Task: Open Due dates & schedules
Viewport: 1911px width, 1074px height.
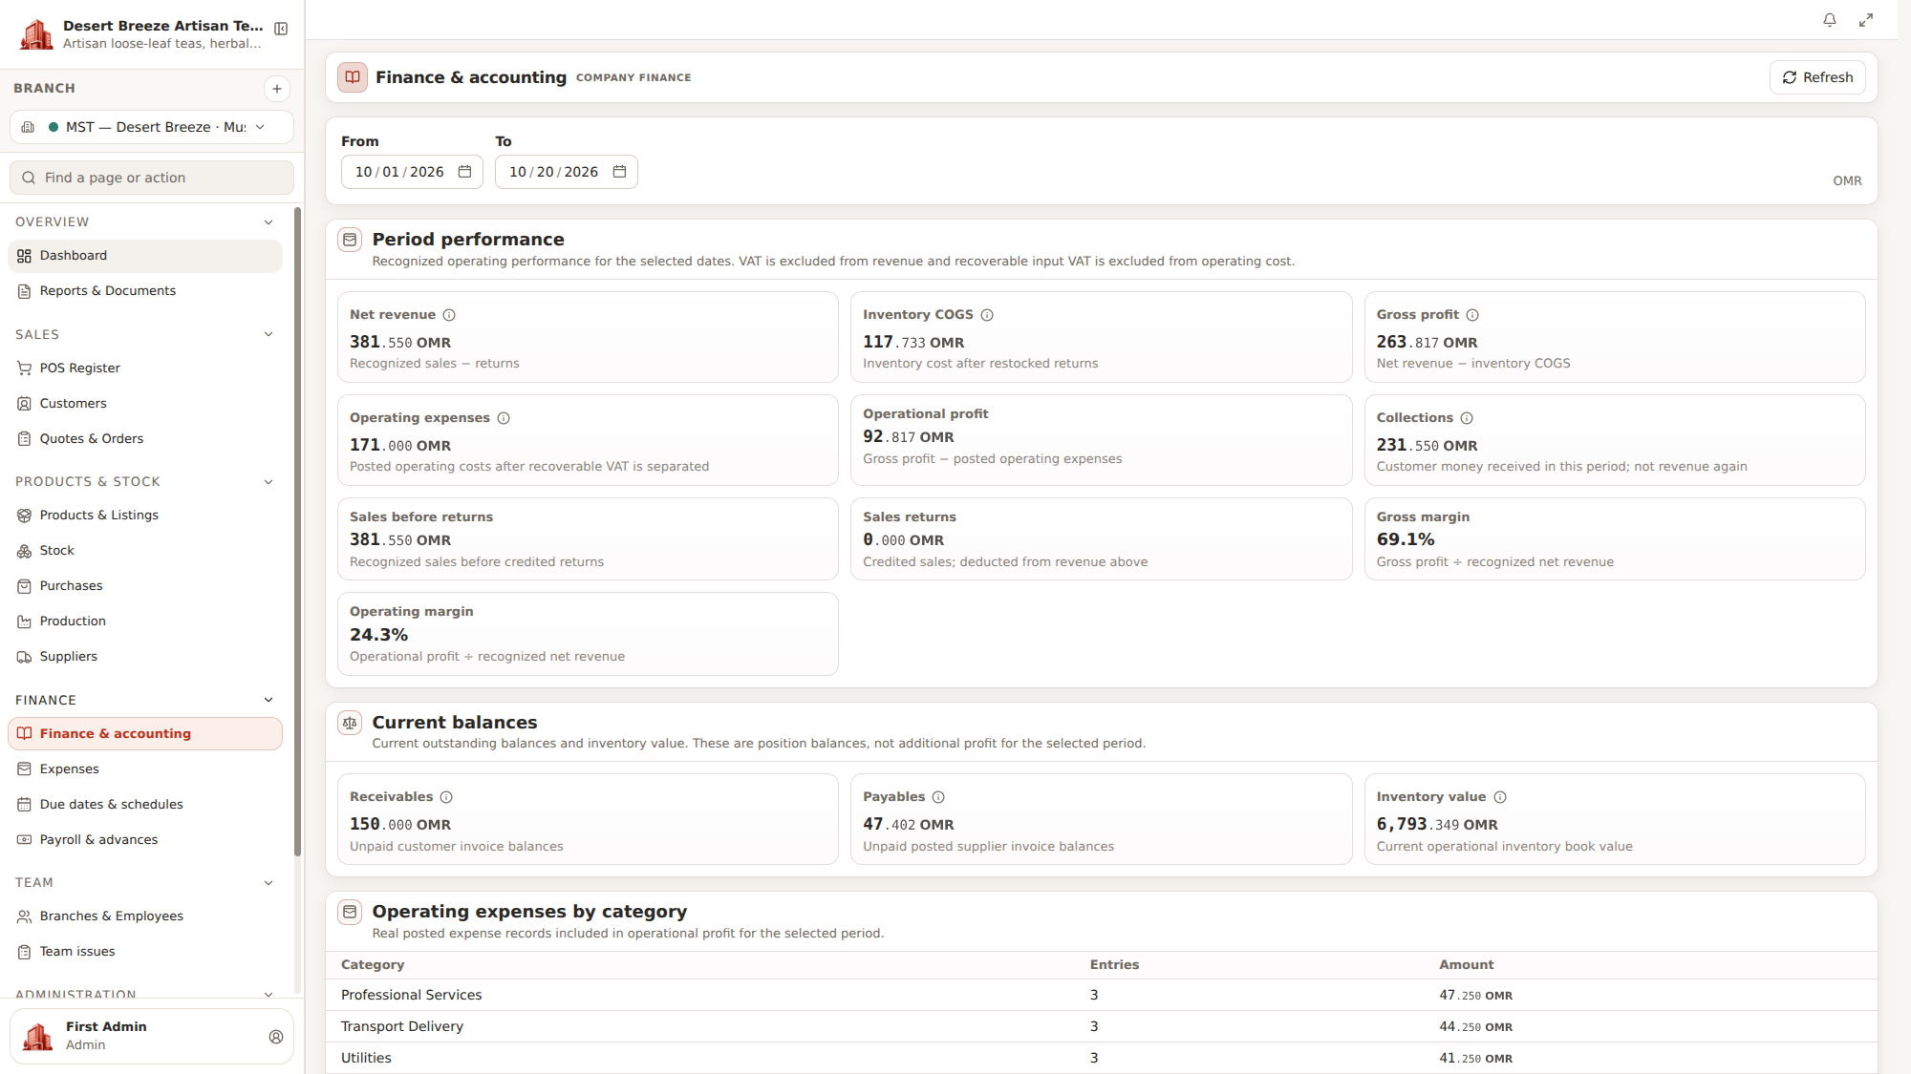Action: pyautogui.click(x=145, y=805)
